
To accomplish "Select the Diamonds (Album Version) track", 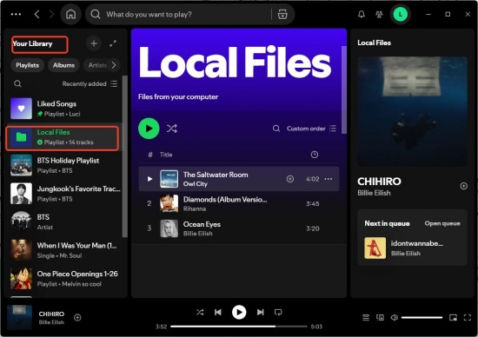I will tap(239, 203).
